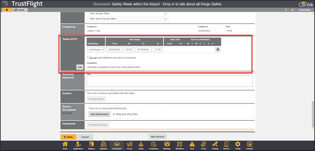Image resolution: width=315 pixels, height=151 pixels.
Task: Open the Home icon in bottom navigation
Action: [65, 145]
